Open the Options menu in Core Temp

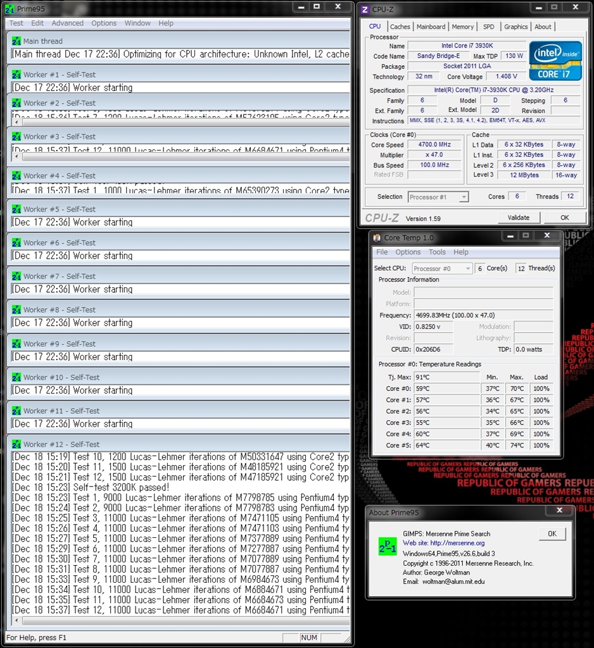pyautogui.click(x=408, y=252)
